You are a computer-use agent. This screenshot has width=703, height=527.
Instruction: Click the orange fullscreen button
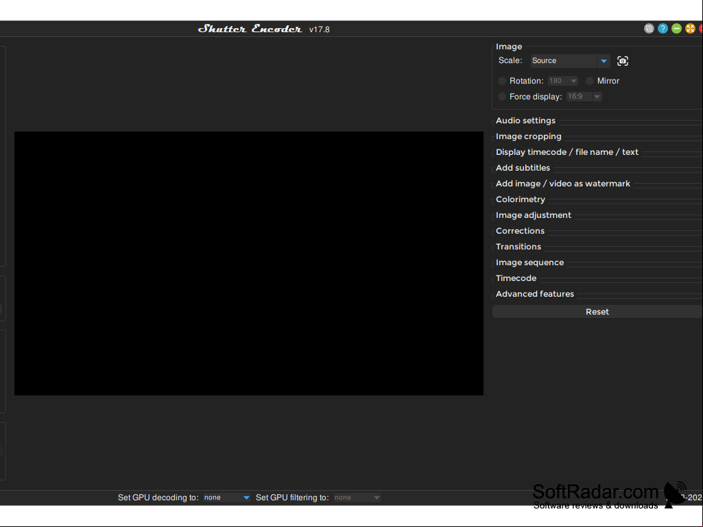coord(690,29)
